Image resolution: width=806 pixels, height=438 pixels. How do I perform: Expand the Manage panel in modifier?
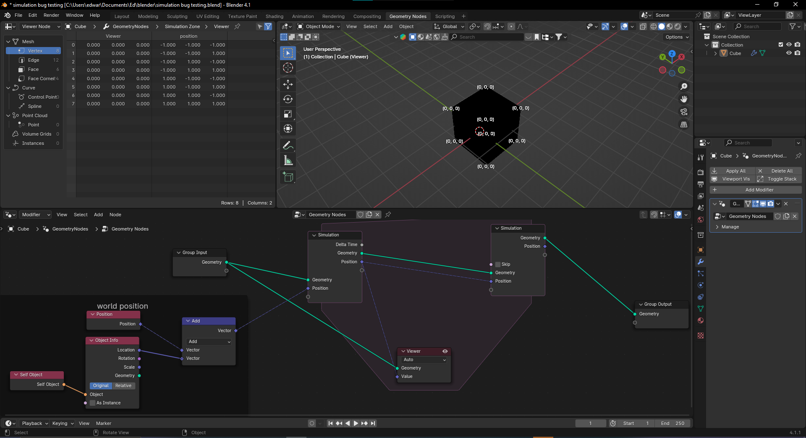coord(730,227)
